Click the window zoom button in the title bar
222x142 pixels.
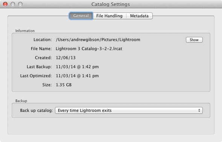[20, 4]
